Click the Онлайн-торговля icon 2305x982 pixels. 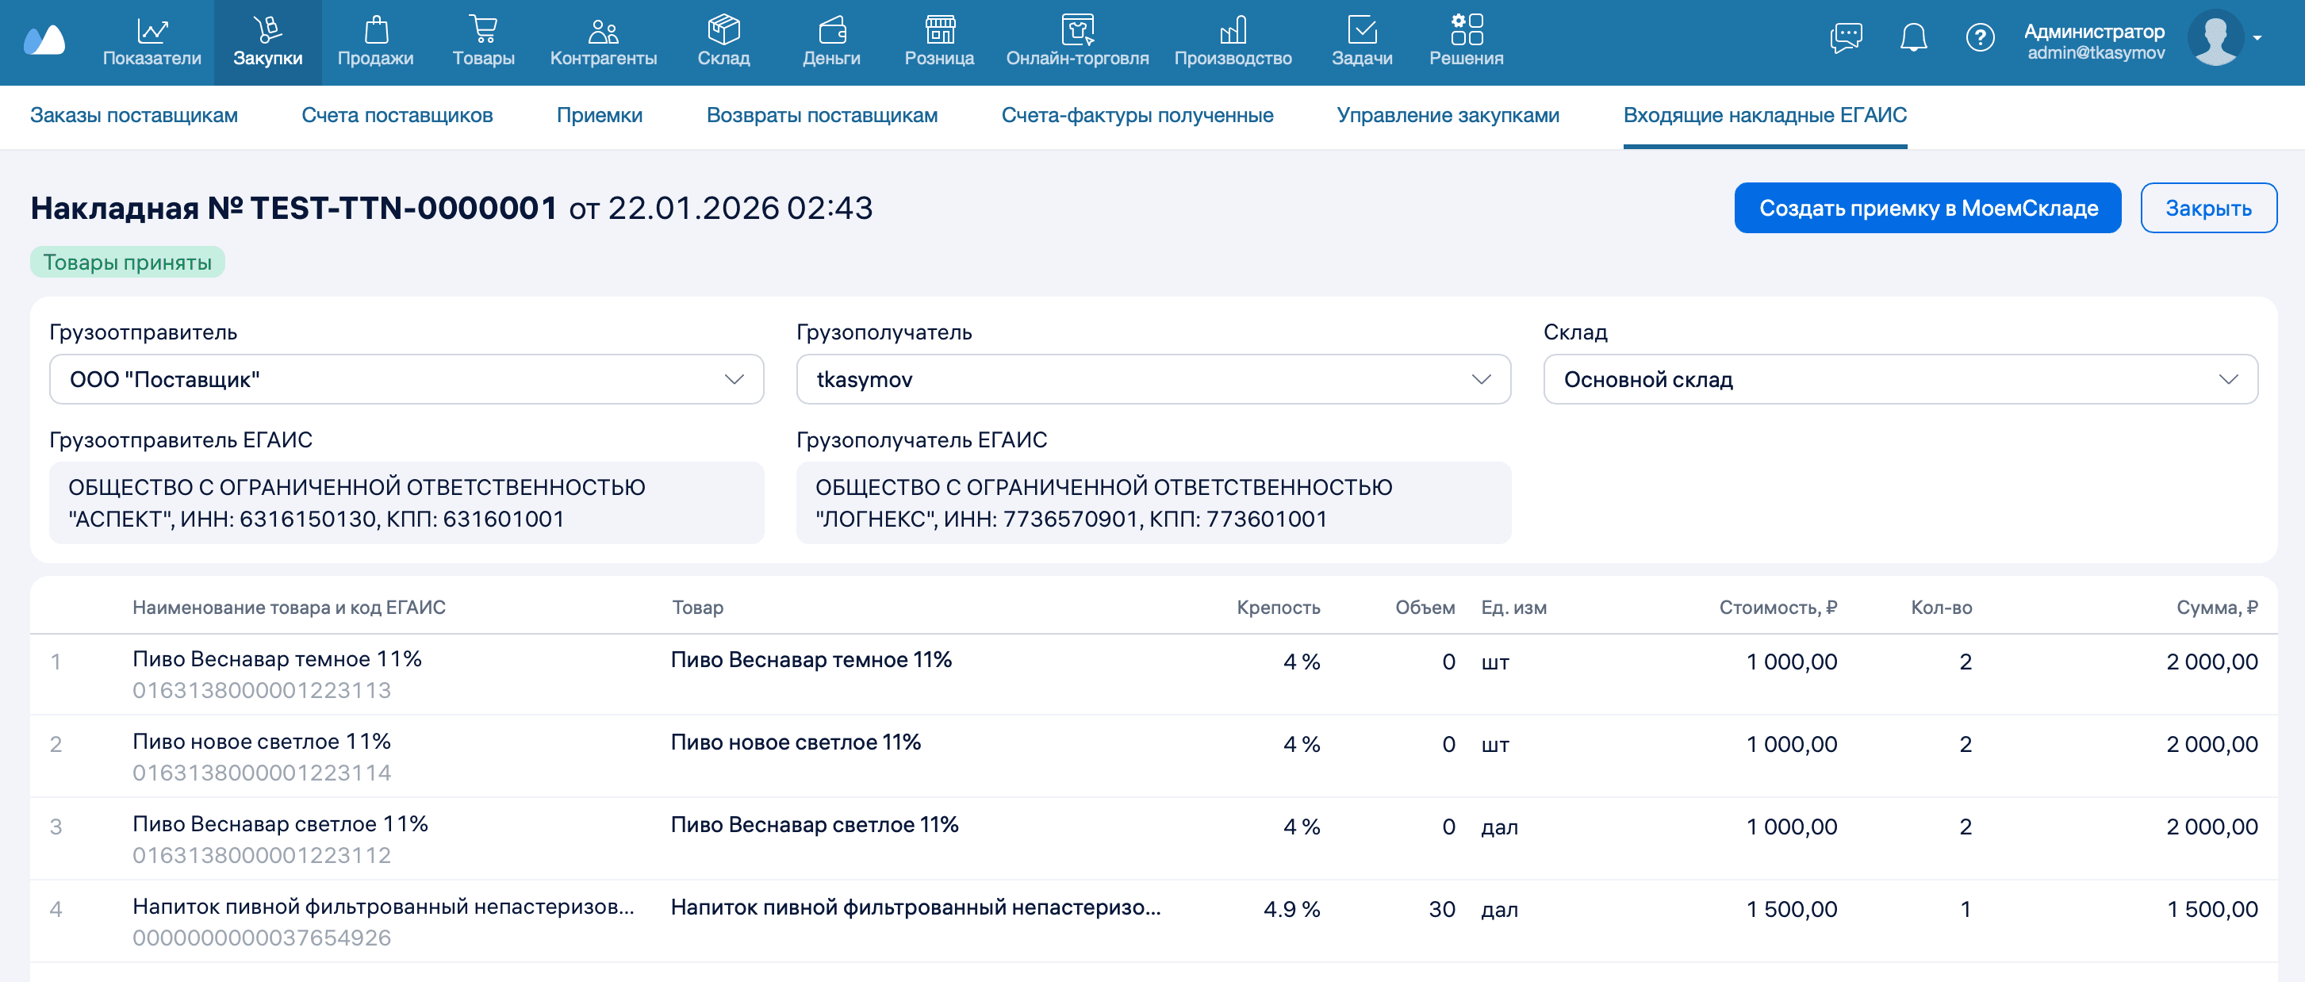[1077, 29]
